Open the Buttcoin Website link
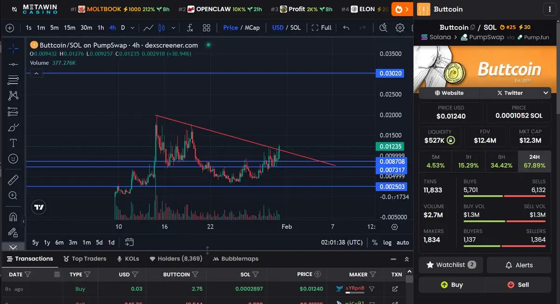 click(x=449, y=93)
